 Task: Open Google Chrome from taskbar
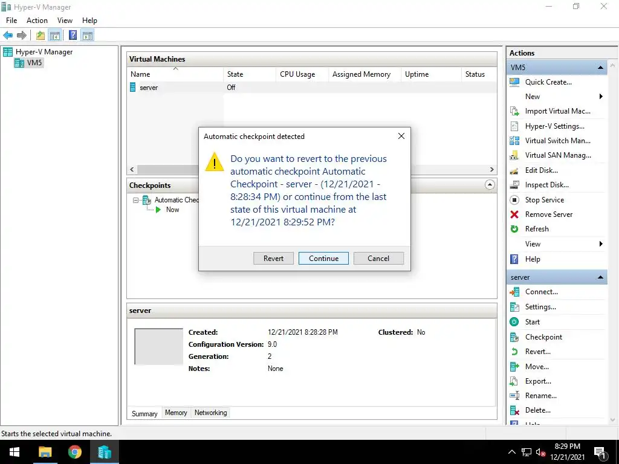[74, 452]
